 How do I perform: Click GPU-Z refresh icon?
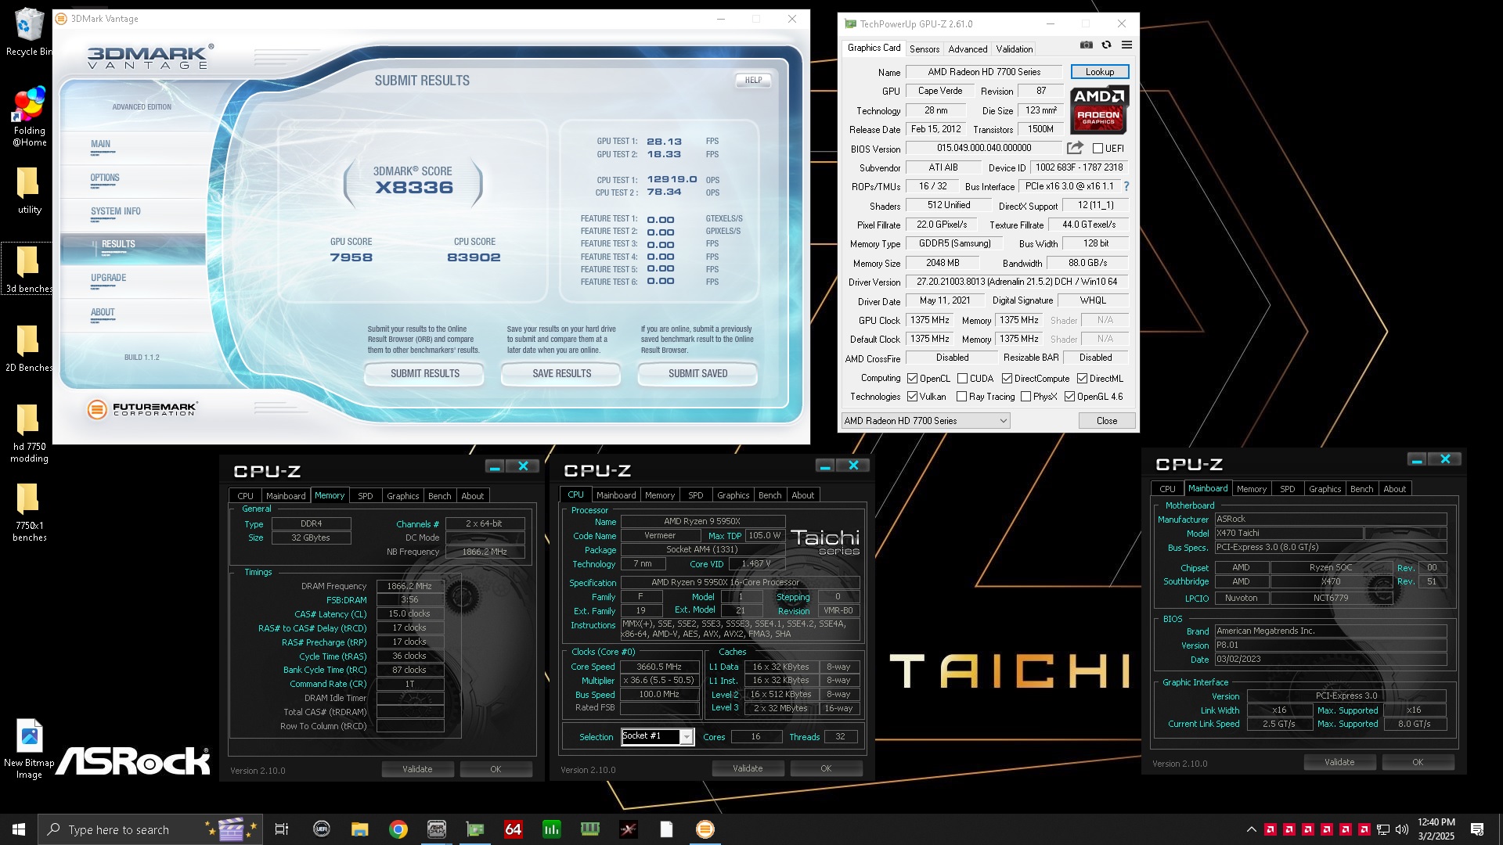[1106, 45]
